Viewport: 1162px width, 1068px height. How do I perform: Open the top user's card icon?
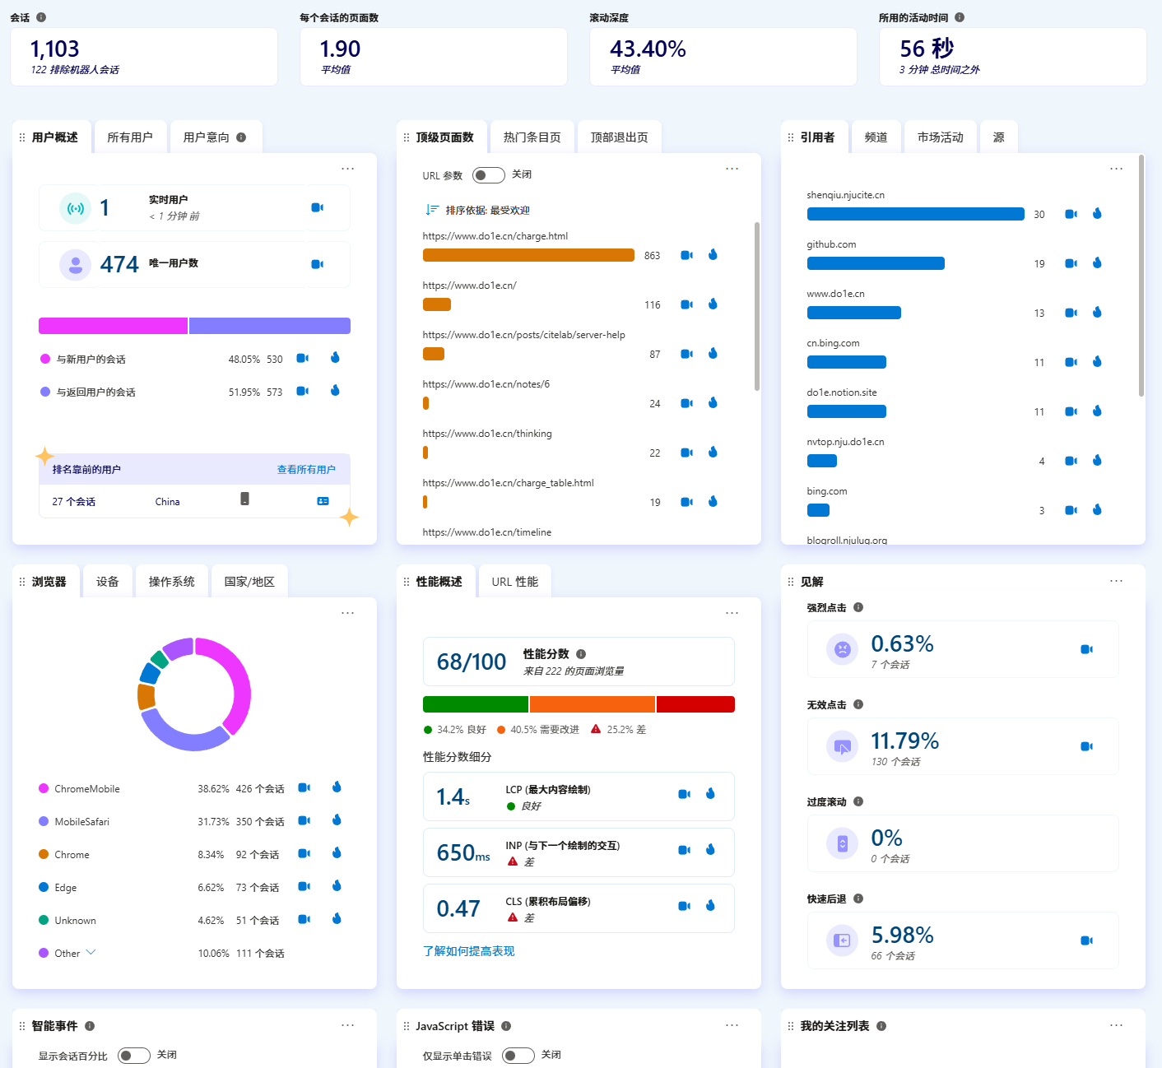(x=323, y=501)
